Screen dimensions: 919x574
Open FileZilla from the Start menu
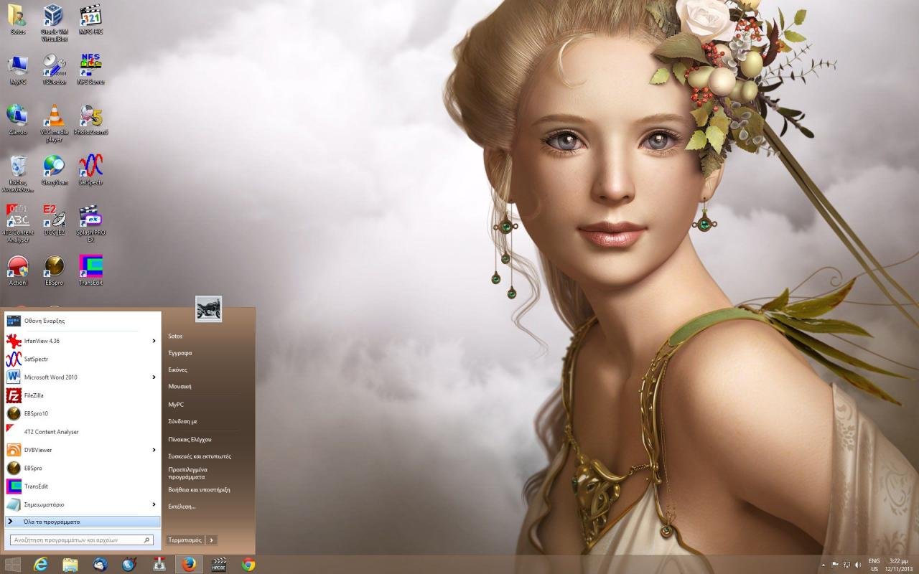pyautogui.click(x=34, y=395)
